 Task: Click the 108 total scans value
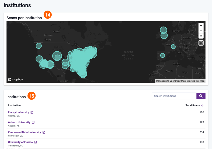click(202, 142)
